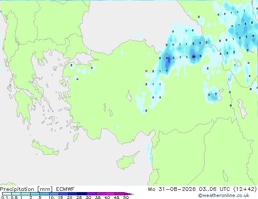The height and width of the screenshot is (199, 258).
Task: Choose the magenta 40 mm legend swatch
Action: tap(110, 194)
